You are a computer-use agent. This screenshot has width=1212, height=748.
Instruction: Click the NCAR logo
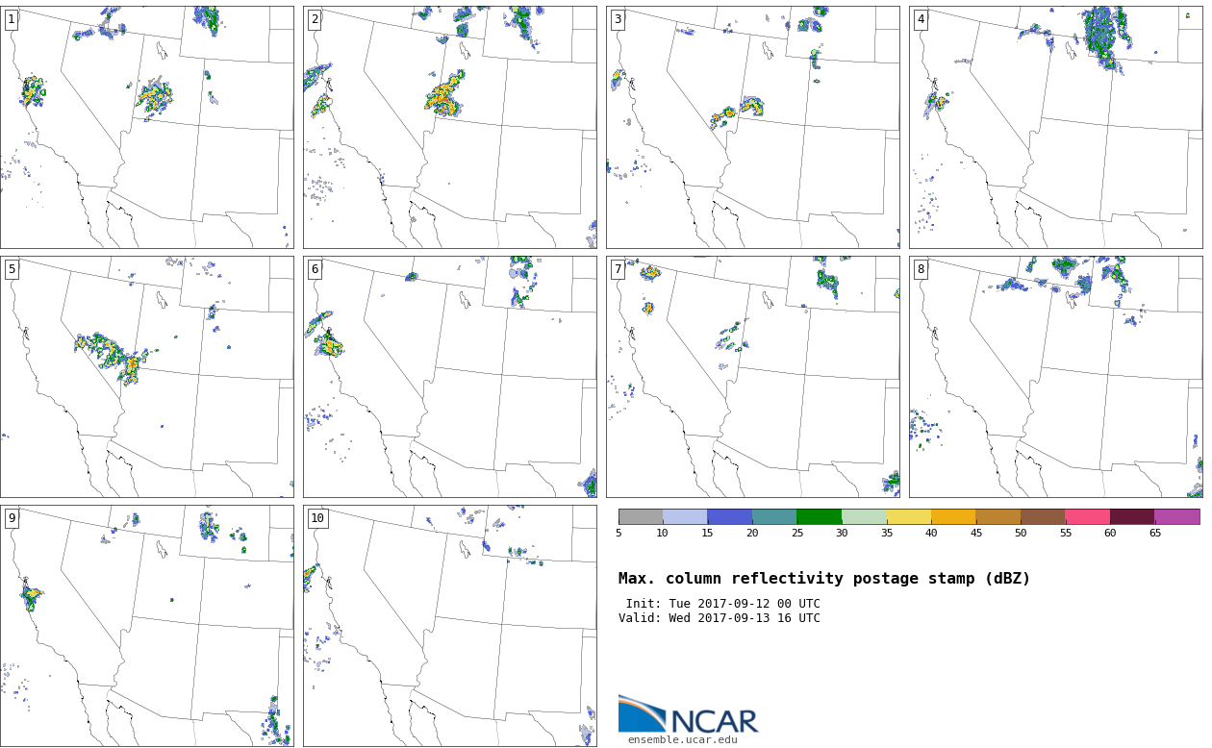(x=688, y=714)
